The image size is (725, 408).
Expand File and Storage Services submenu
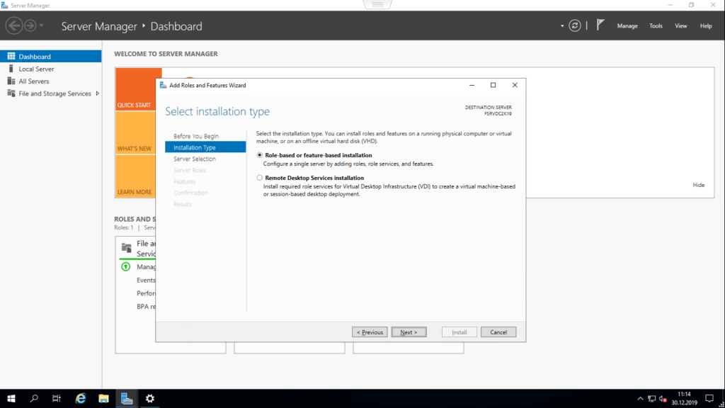[x=98, y=93]
